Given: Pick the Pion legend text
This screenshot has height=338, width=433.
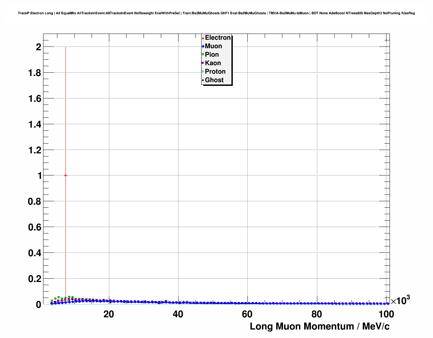Looking at the screenshot, I should 212,55.
